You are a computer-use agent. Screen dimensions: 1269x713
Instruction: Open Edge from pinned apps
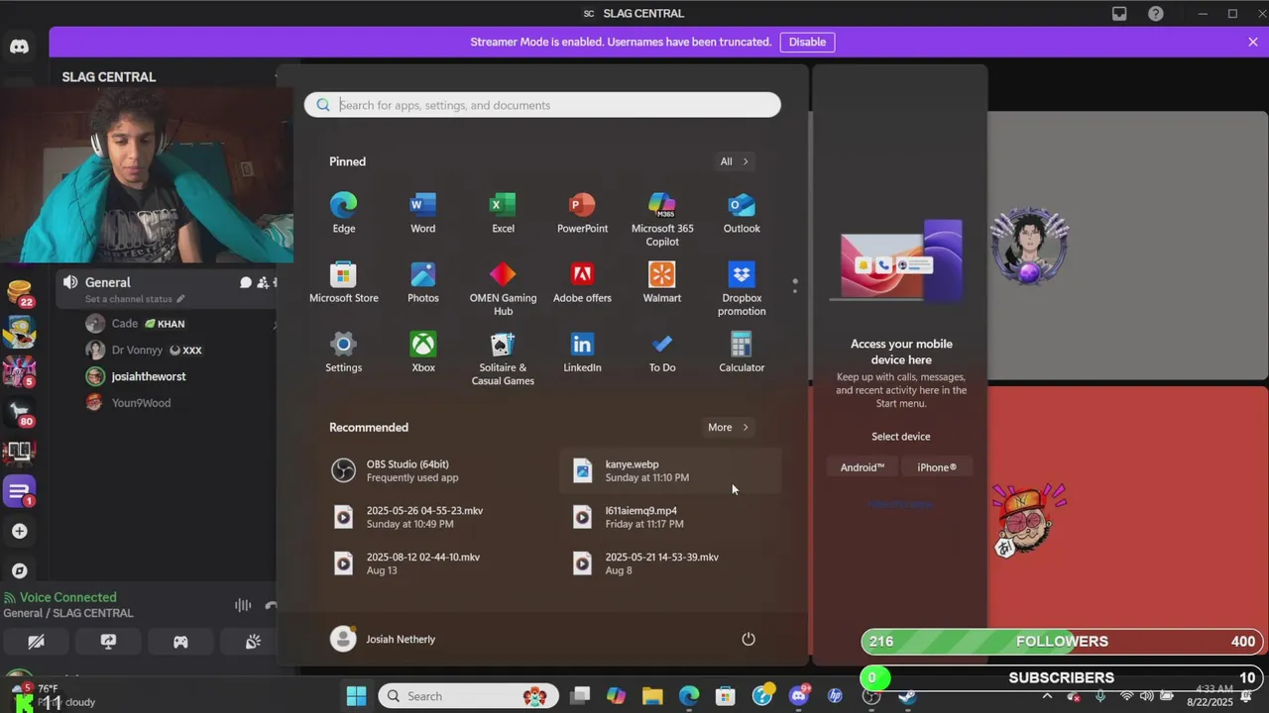[344, 213]
